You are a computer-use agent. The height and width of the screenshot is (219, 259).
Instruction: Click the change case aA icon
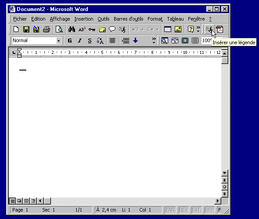tap(100, 41)
